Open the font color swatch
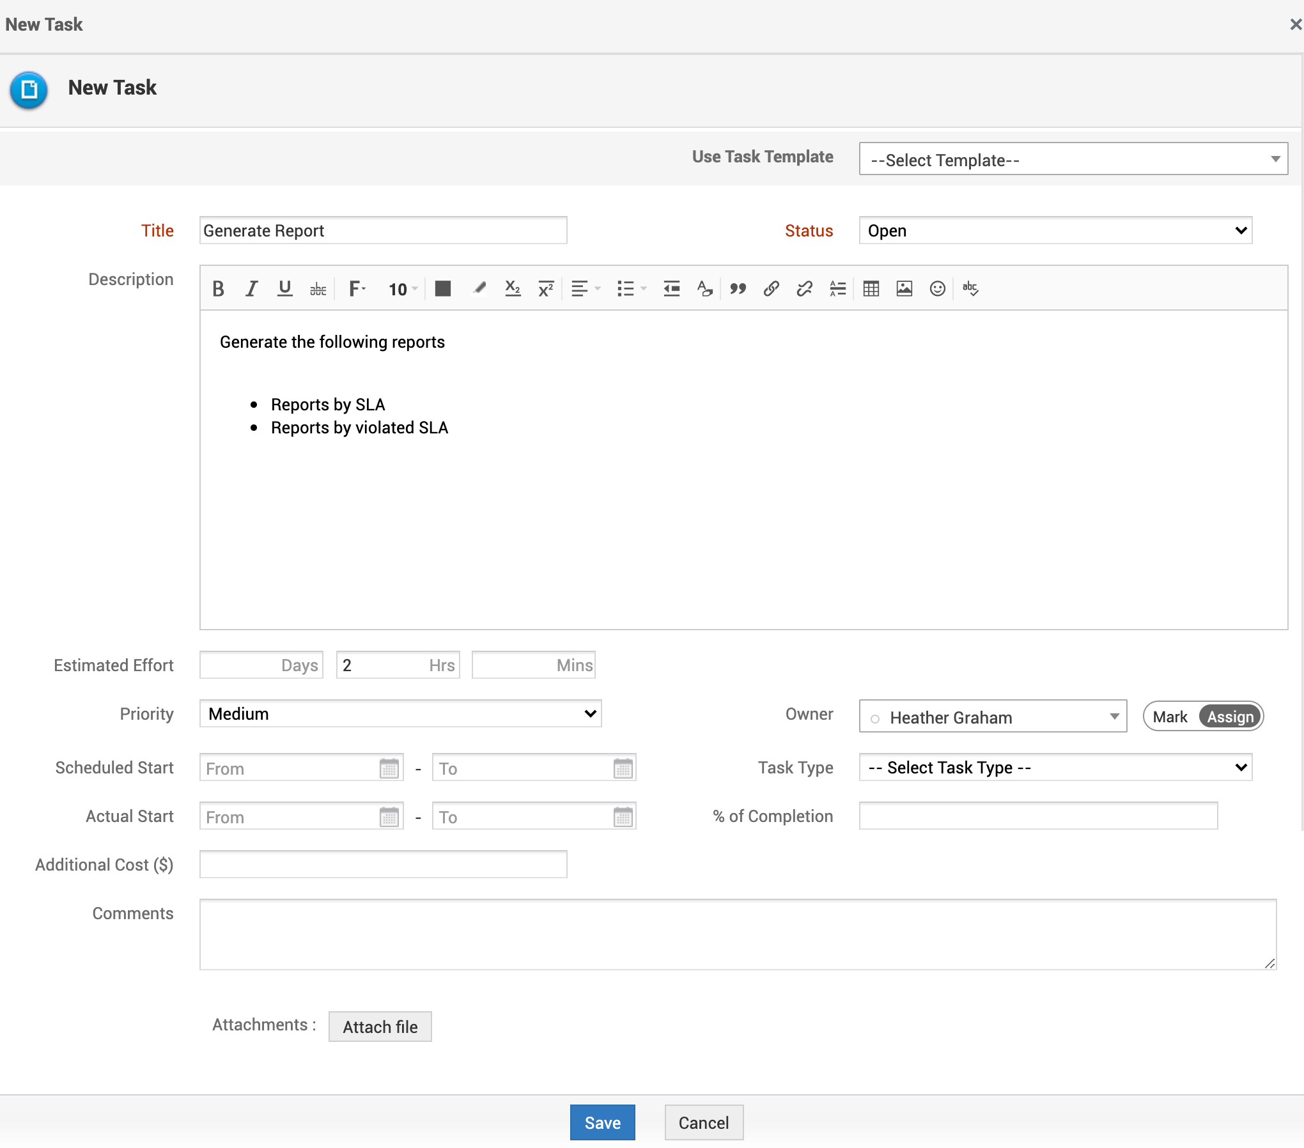This screenshot has height=1148, width=1304. tap(442, 289)
